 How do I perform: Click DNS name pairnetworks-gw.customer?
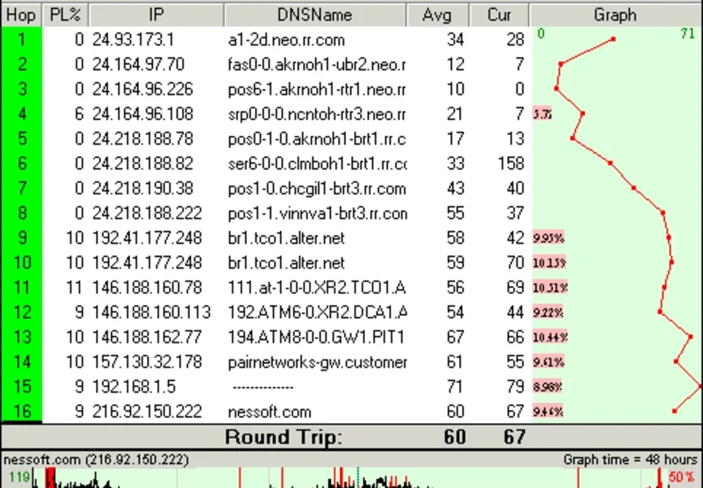click(x=317, y=361)
